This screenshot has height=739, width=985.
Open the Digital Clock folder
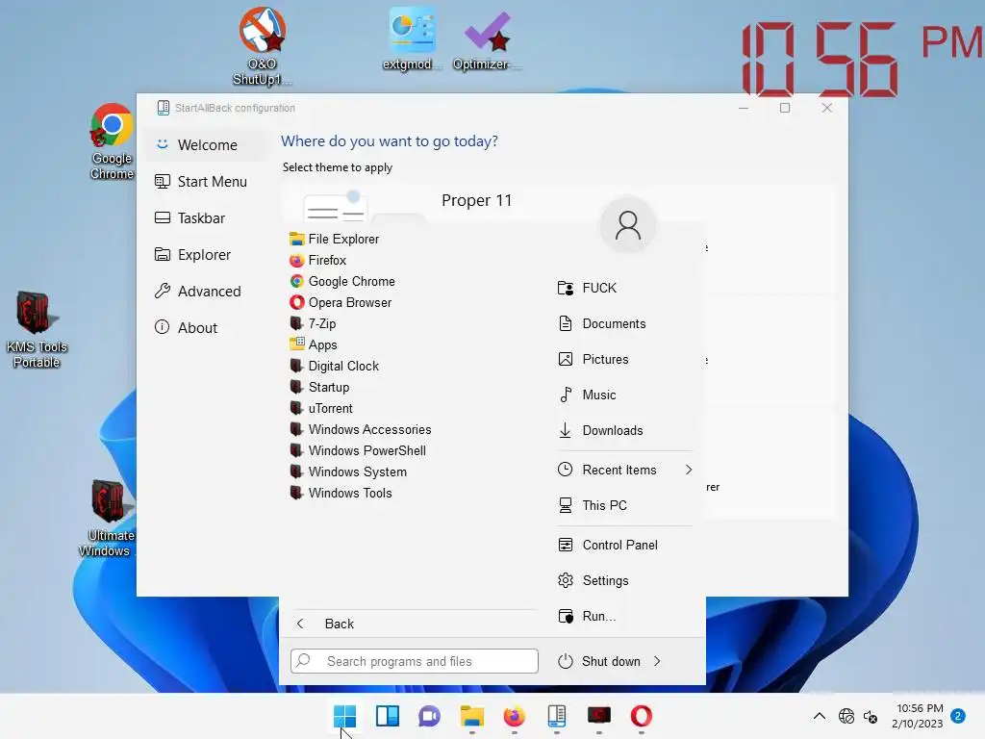coord(334,366)
